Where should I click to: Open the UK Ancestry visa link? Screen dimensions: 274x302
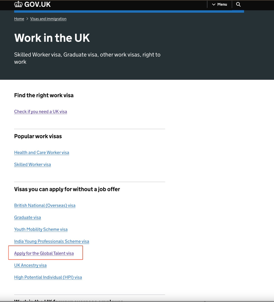pos(30,265)
